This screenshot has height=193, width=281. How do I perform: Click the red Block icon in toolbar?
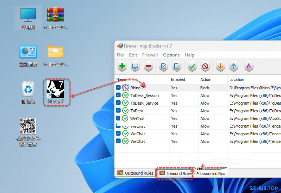pos(205,66)
